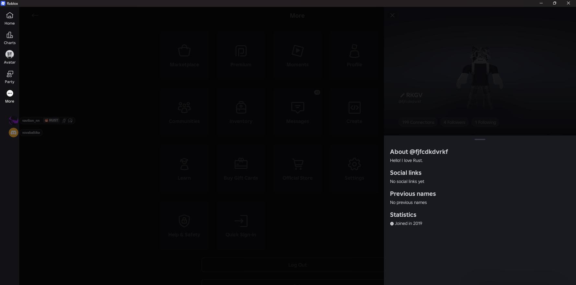Image resolution: width=576 pixels, height=285 pixels.
Task: Open the Charts page
Action: click(10, 38)
